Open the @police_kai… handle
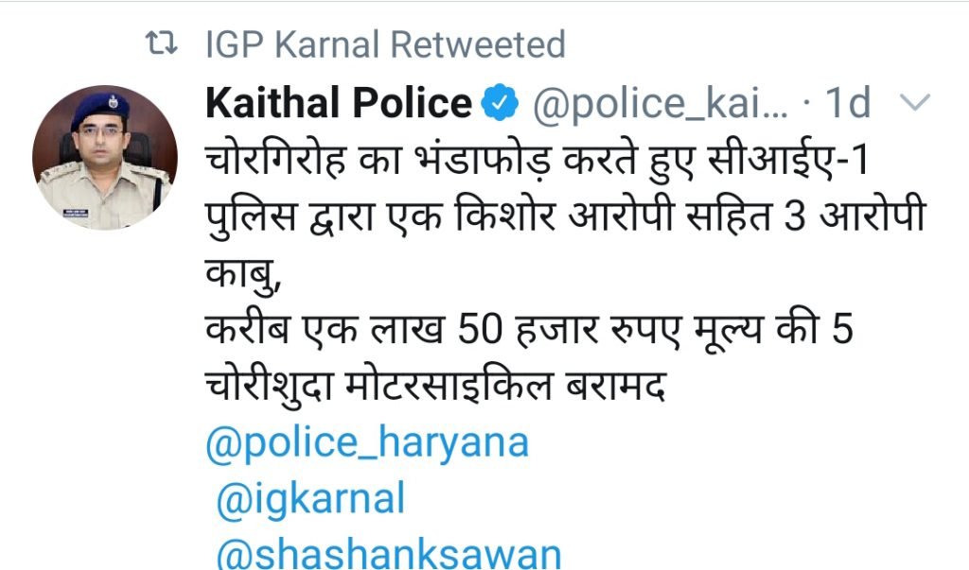This screenshot has width=969, height=570. (661, 104)
